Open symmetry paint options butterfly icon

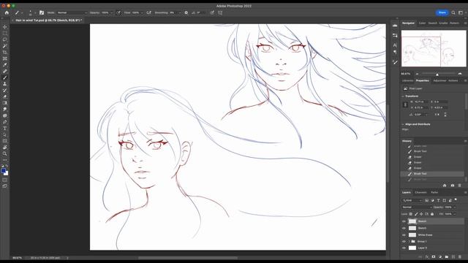coord(220,12)
